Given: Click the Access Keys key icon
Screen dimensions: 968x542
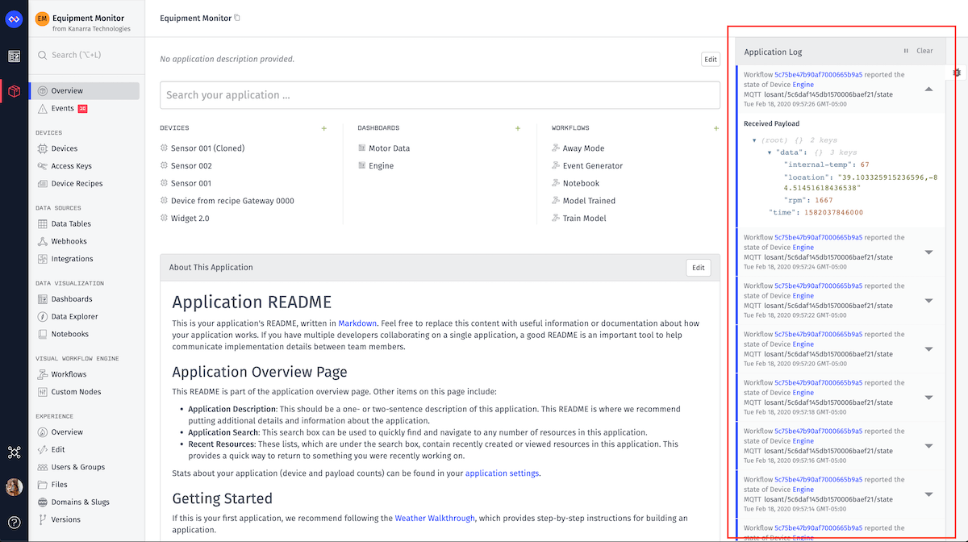Looking at the screenshot, I should [x=43, y=166].
